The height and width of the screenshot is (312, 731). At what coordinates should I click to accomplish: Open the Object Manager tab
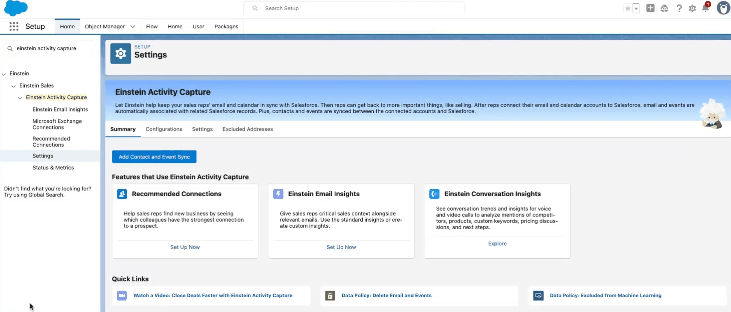(x=105, y=26)
